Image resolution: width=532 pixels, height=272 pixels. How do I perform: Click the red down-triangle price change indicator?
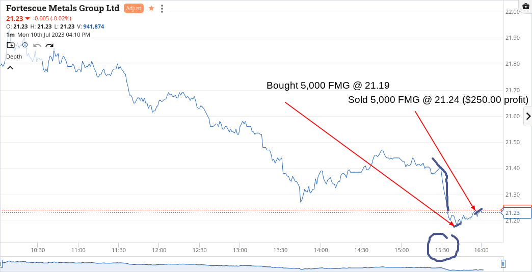point(28,18)
